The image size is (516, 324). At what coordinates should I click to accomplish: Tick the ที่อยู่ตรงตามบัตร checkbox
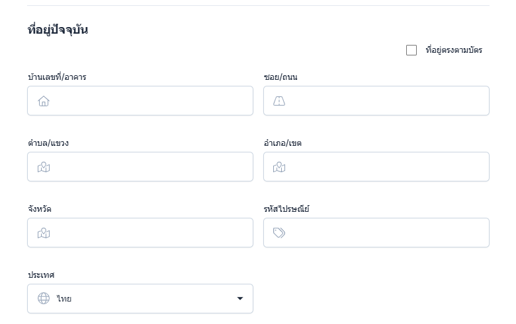(x=411, y=50)
